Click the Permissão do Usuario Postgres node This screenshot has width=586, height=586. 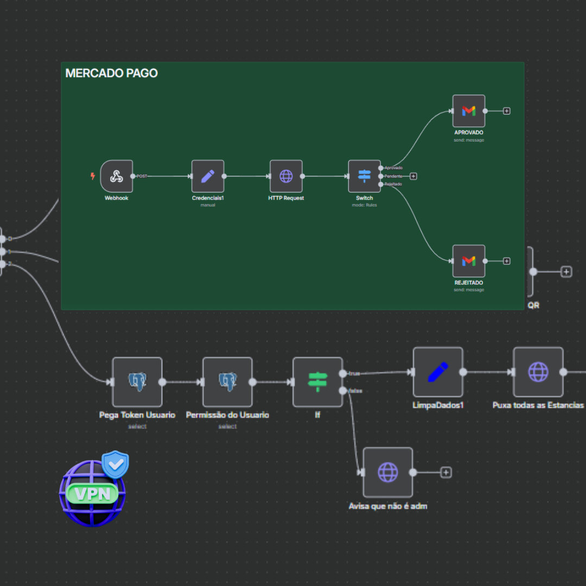click(227, 382)
